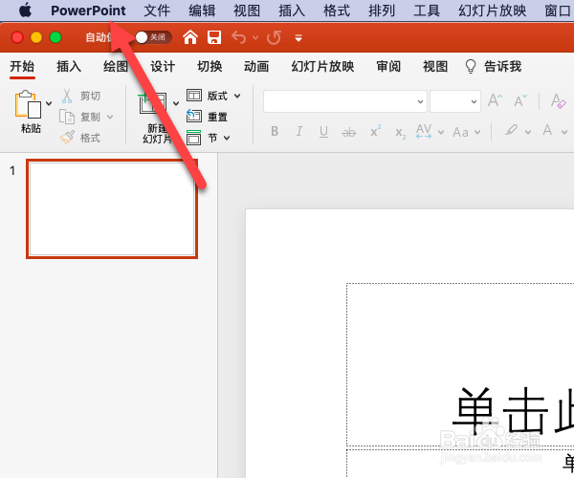The height and width of the screenshot is (478, 574).
Task: Click the font color A button
Action: point(547,131)
